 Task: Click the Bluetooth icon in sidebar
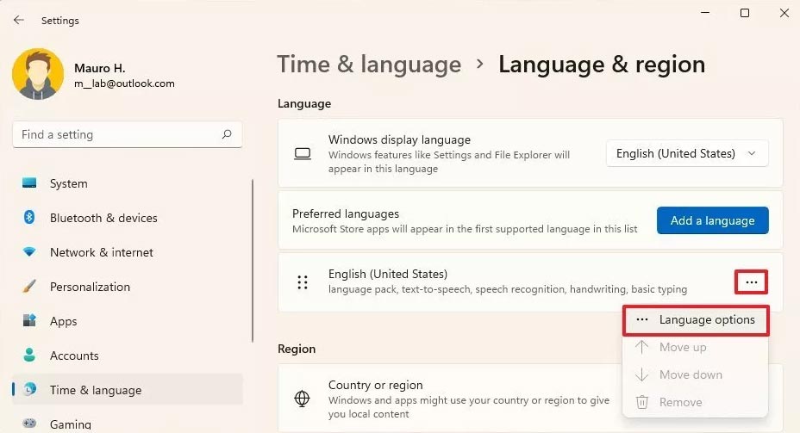click(x=29, y=218)
